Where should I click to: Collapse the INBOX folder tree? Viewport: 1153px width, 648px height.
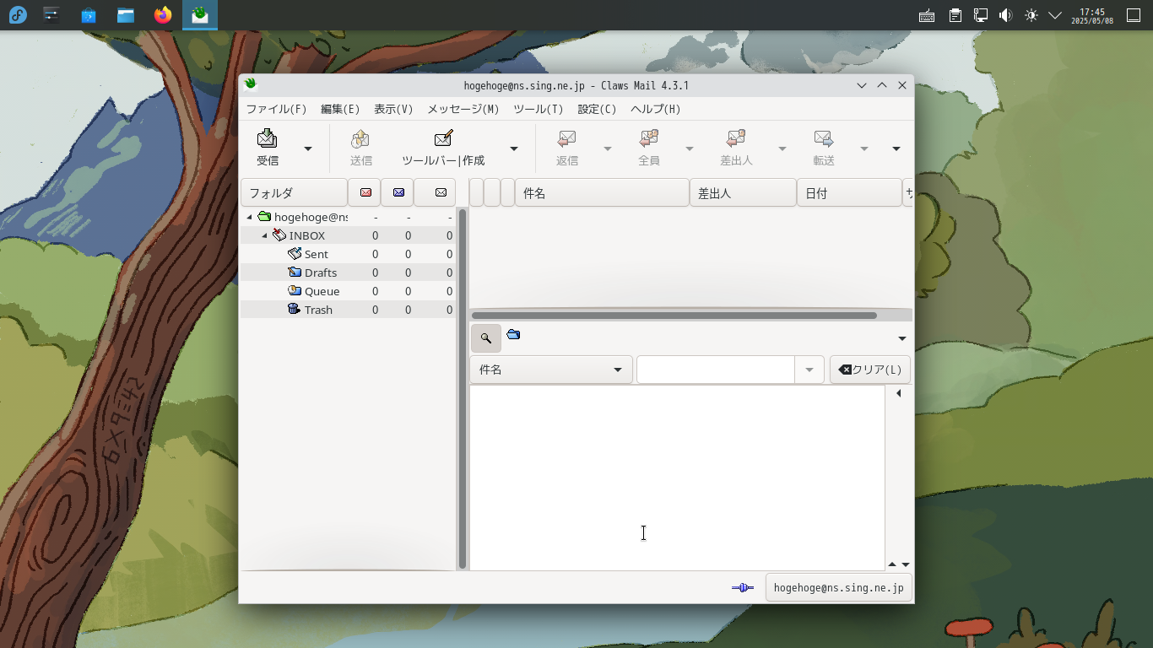[x=265, y=236]
